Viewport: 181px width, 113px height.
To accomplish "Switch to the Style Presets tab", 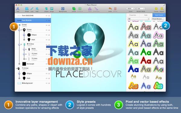I will (x=159, y=15).
